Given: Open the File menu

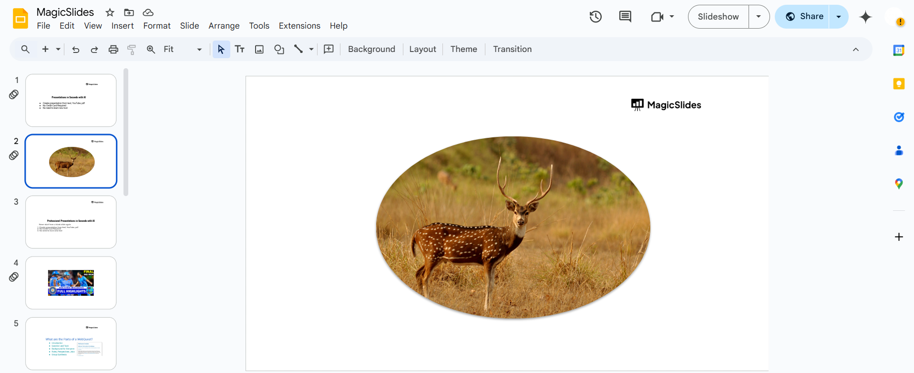Looking at the screenshot, I should (x=43, y=26).
